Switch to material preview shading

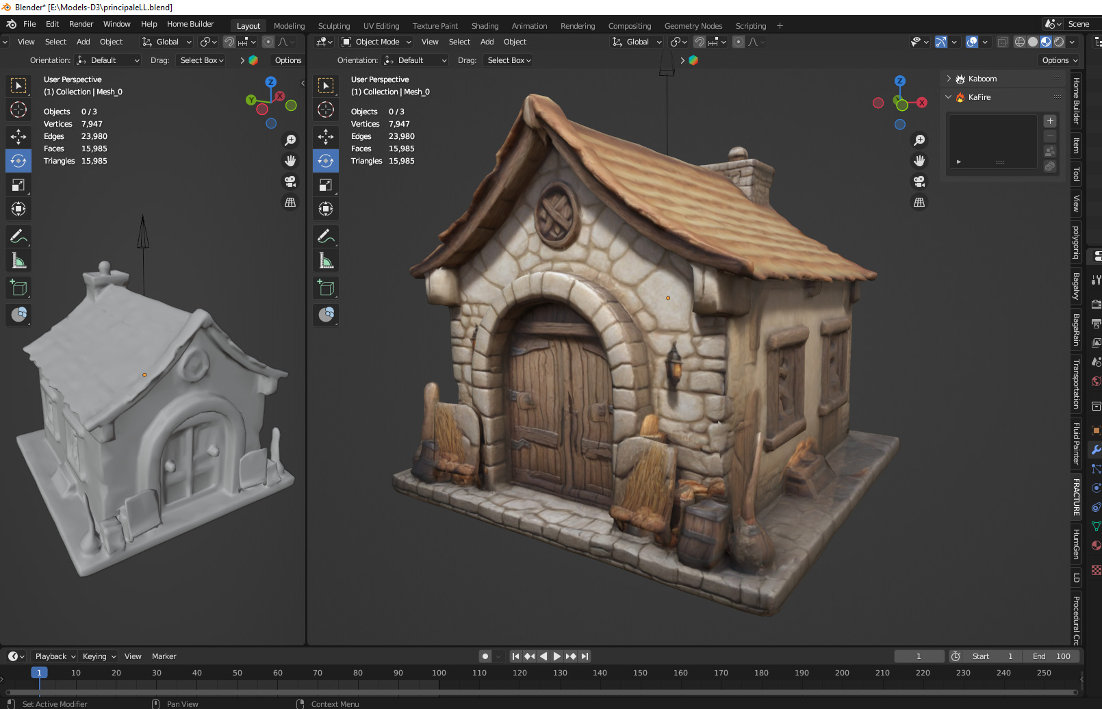[1046, 42]
